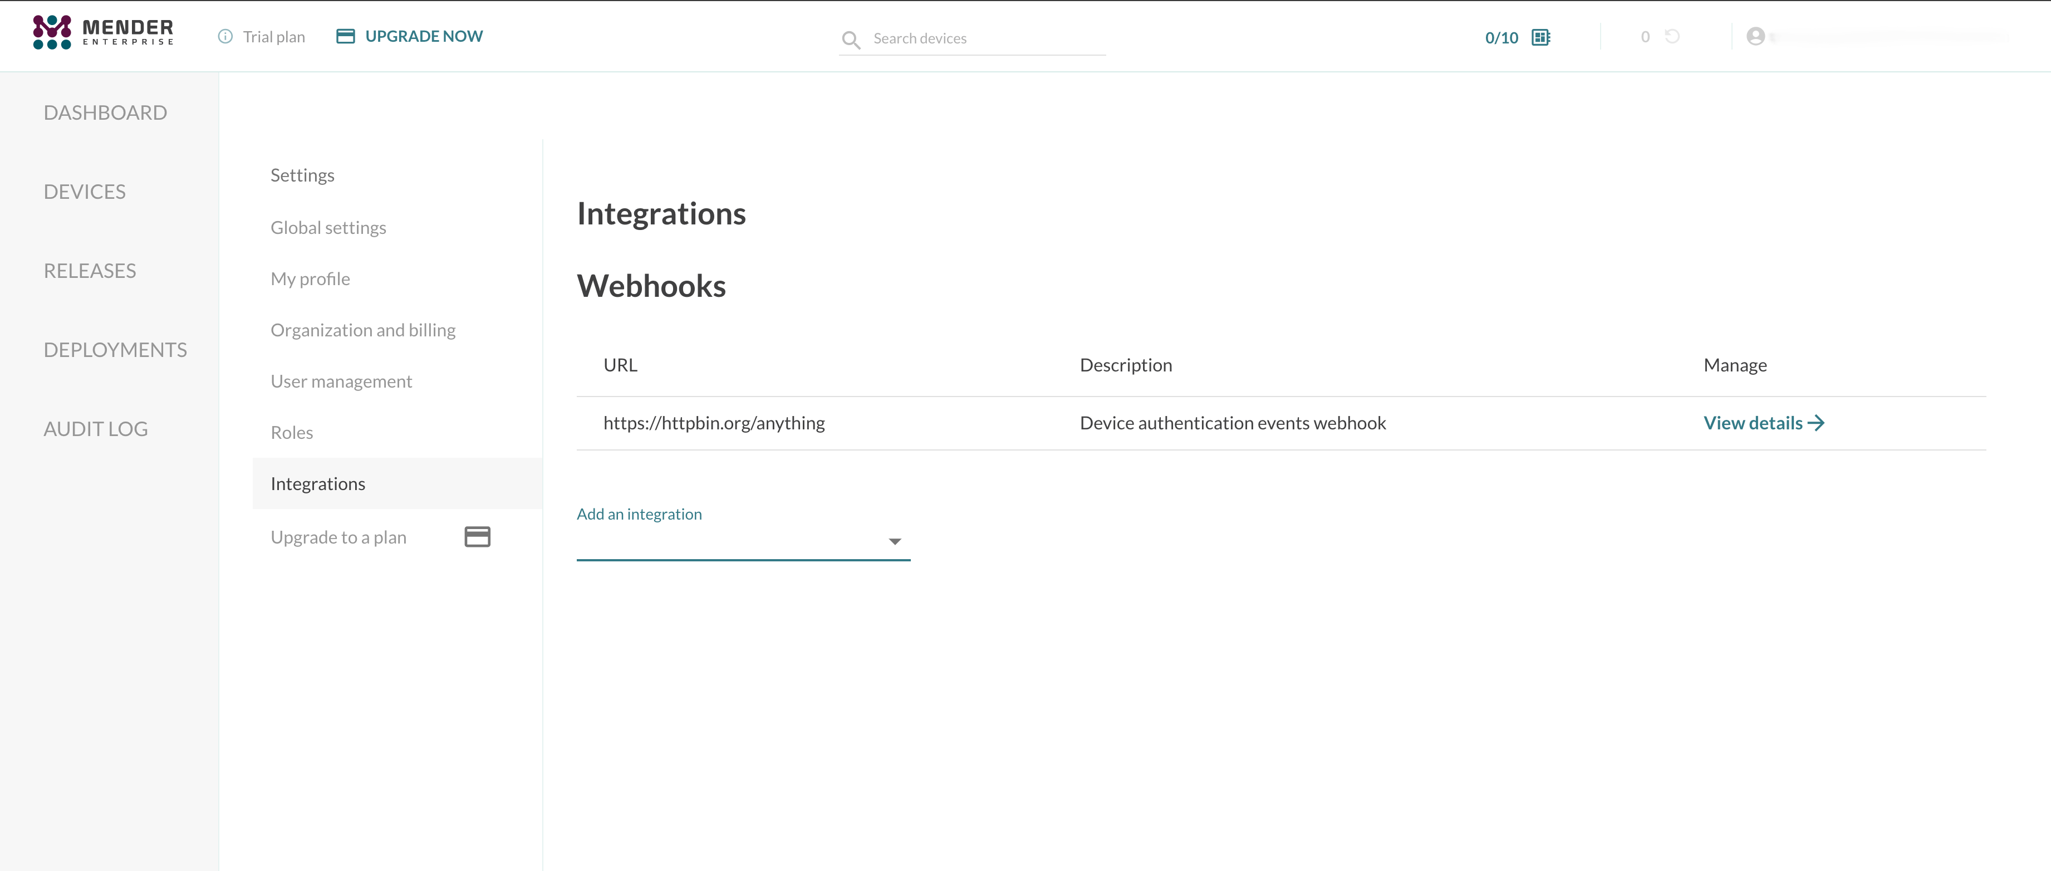Navigate to Deployments
This screenshot has height=871, width=2051.
click(115, 350)
